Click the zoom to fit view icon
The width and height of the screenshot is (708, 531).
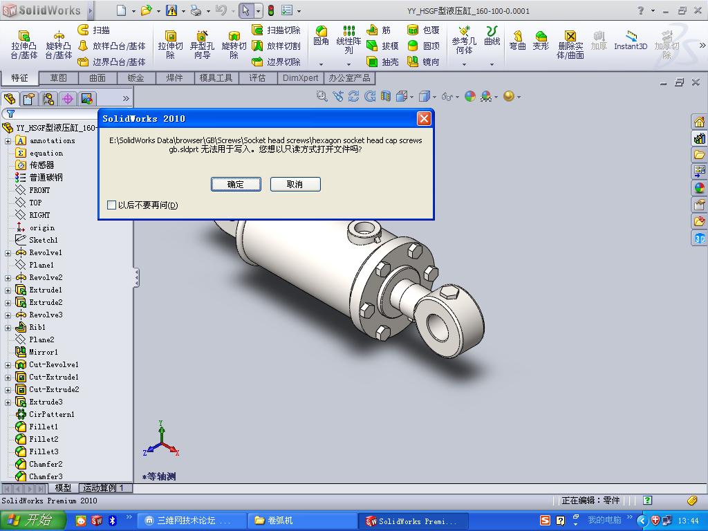pos(322,96)
